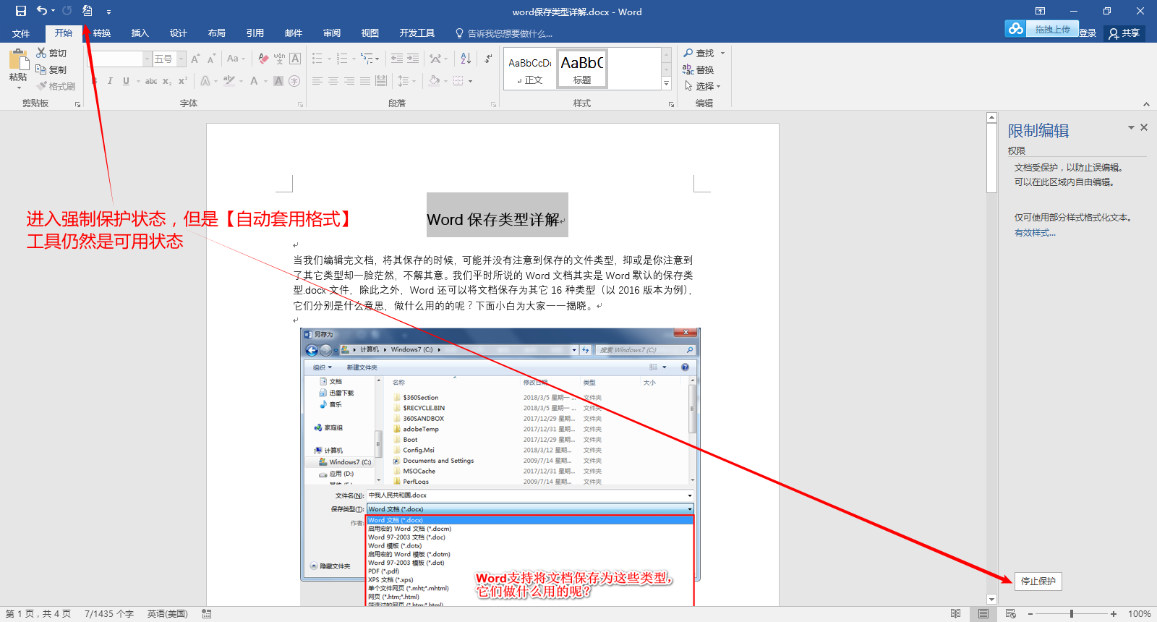The height and width of the screenshot is (622, 1157).
Task: Click the Show paragraph marks icon
Action: 489,59
